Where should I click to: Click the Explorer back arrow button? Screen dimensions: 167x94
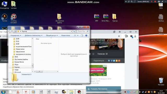click(10, 31)
